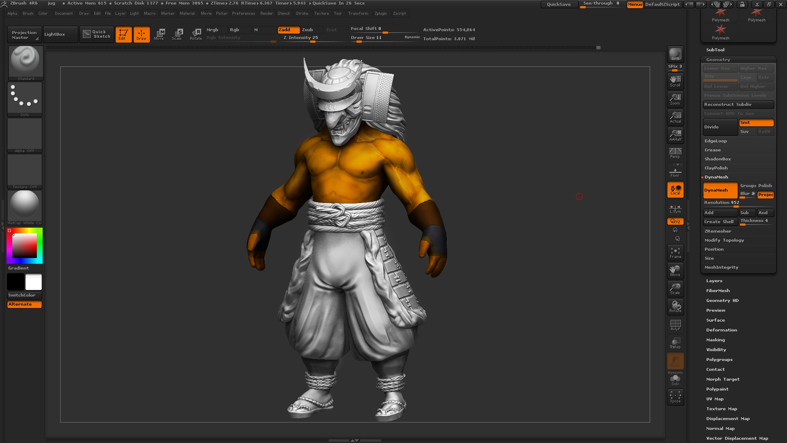Click the L.Sym icon

[675, 209]
